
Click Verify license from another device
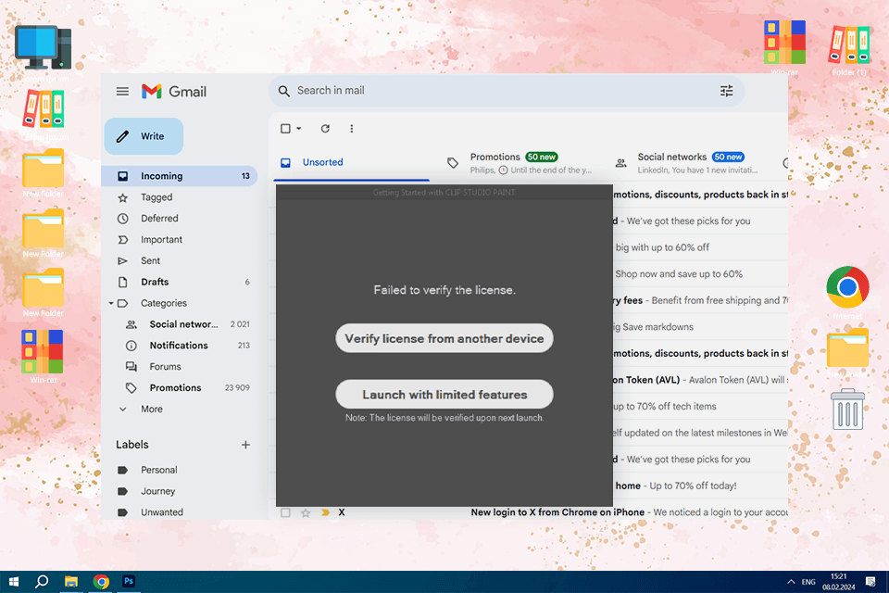pyautogui.click(x=444, y=339)
